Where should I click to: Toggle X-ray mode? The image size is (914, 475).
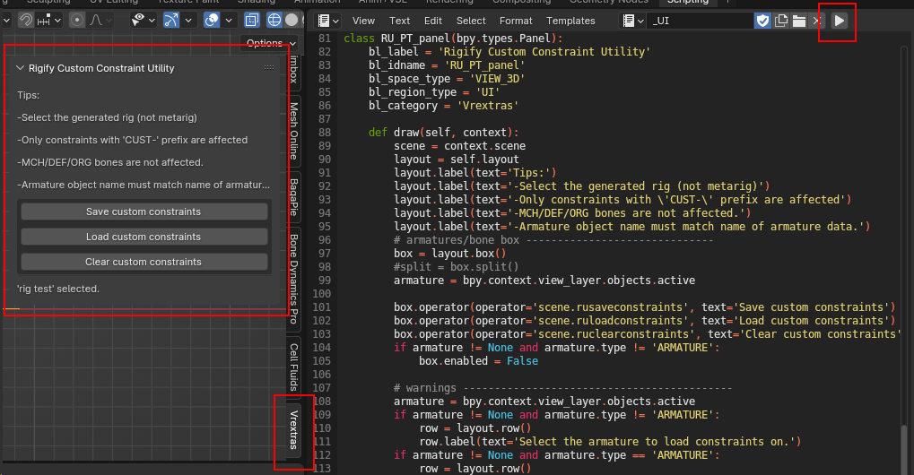[x=252, y=21]
